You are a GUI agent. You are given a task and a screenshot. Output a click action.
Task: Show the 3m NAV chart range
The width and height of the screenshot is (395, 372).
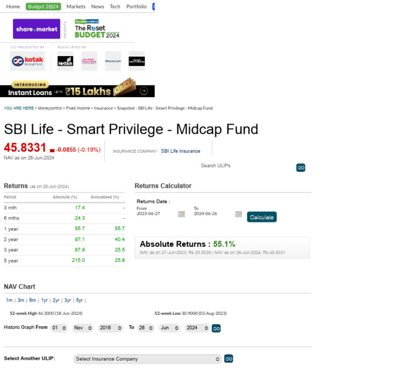(x=21, y=300)
